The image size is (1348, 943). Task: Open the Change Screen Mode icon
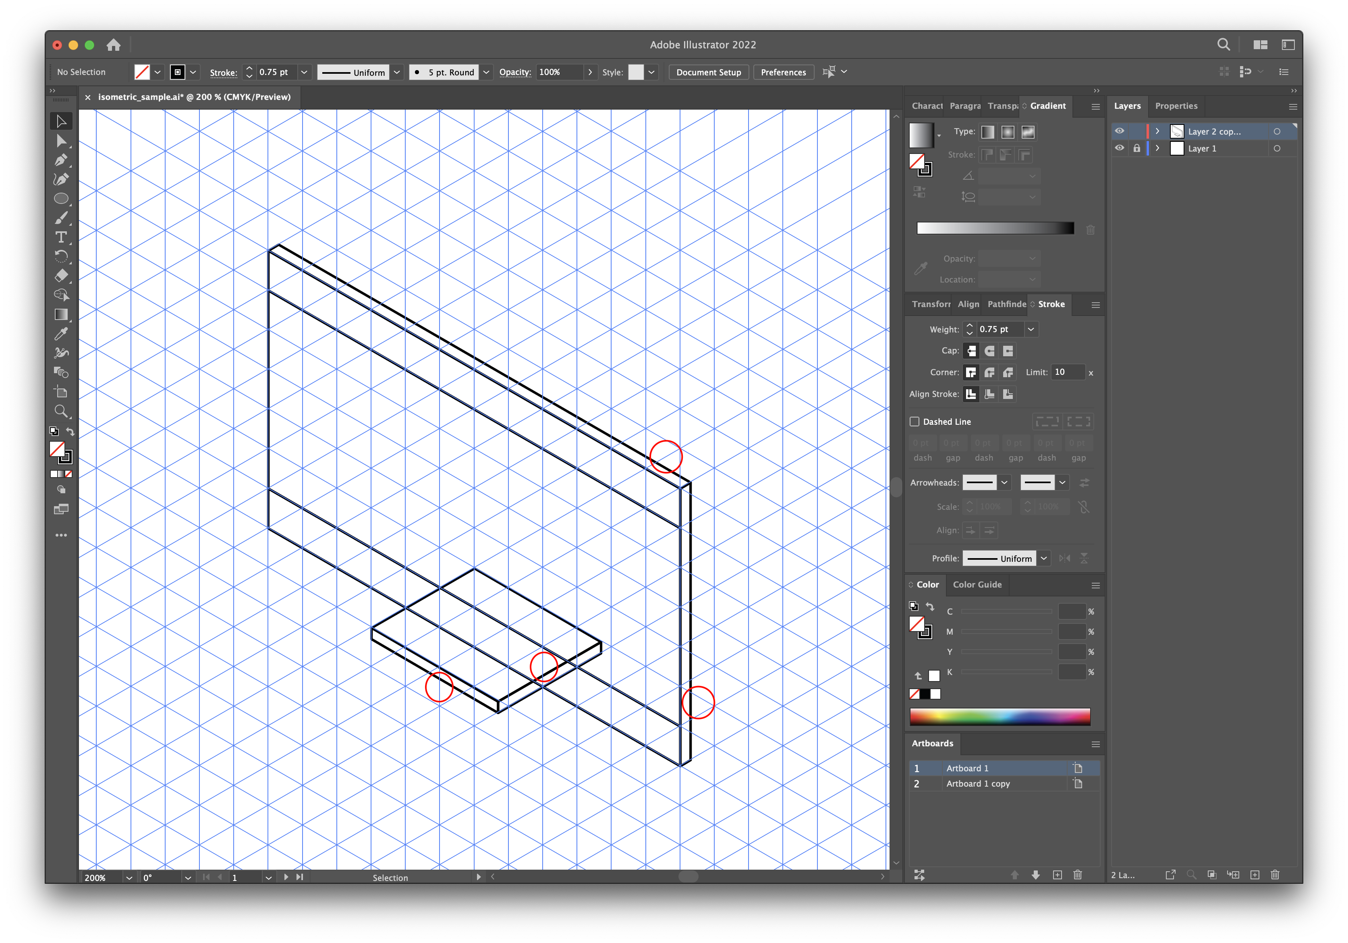61,509
